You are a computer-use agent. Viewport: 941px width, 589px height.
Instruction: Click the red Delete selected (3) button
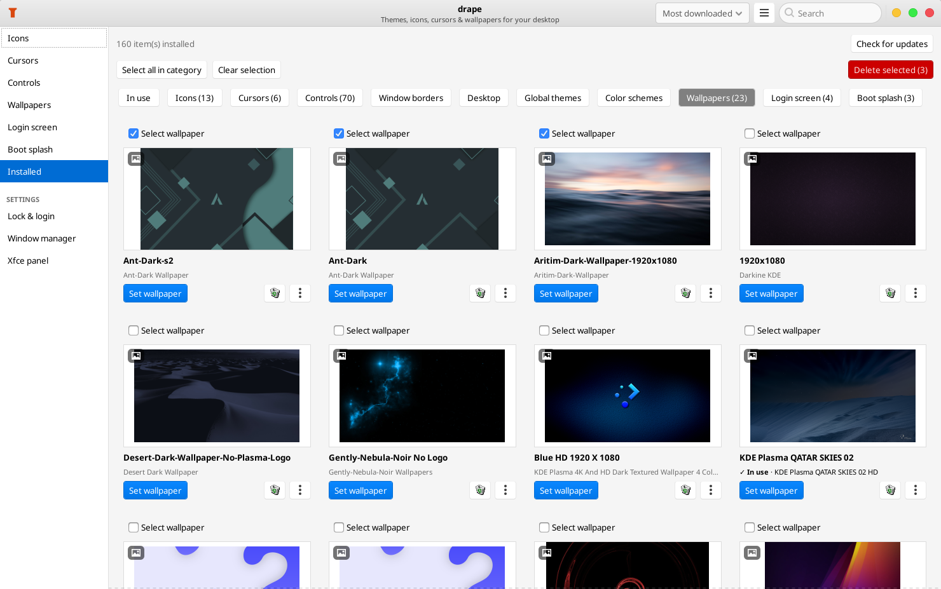(891, 70)
